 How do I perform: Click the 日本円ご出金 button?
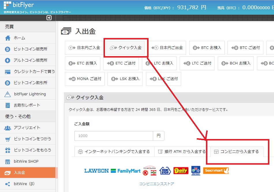point(168,47)
